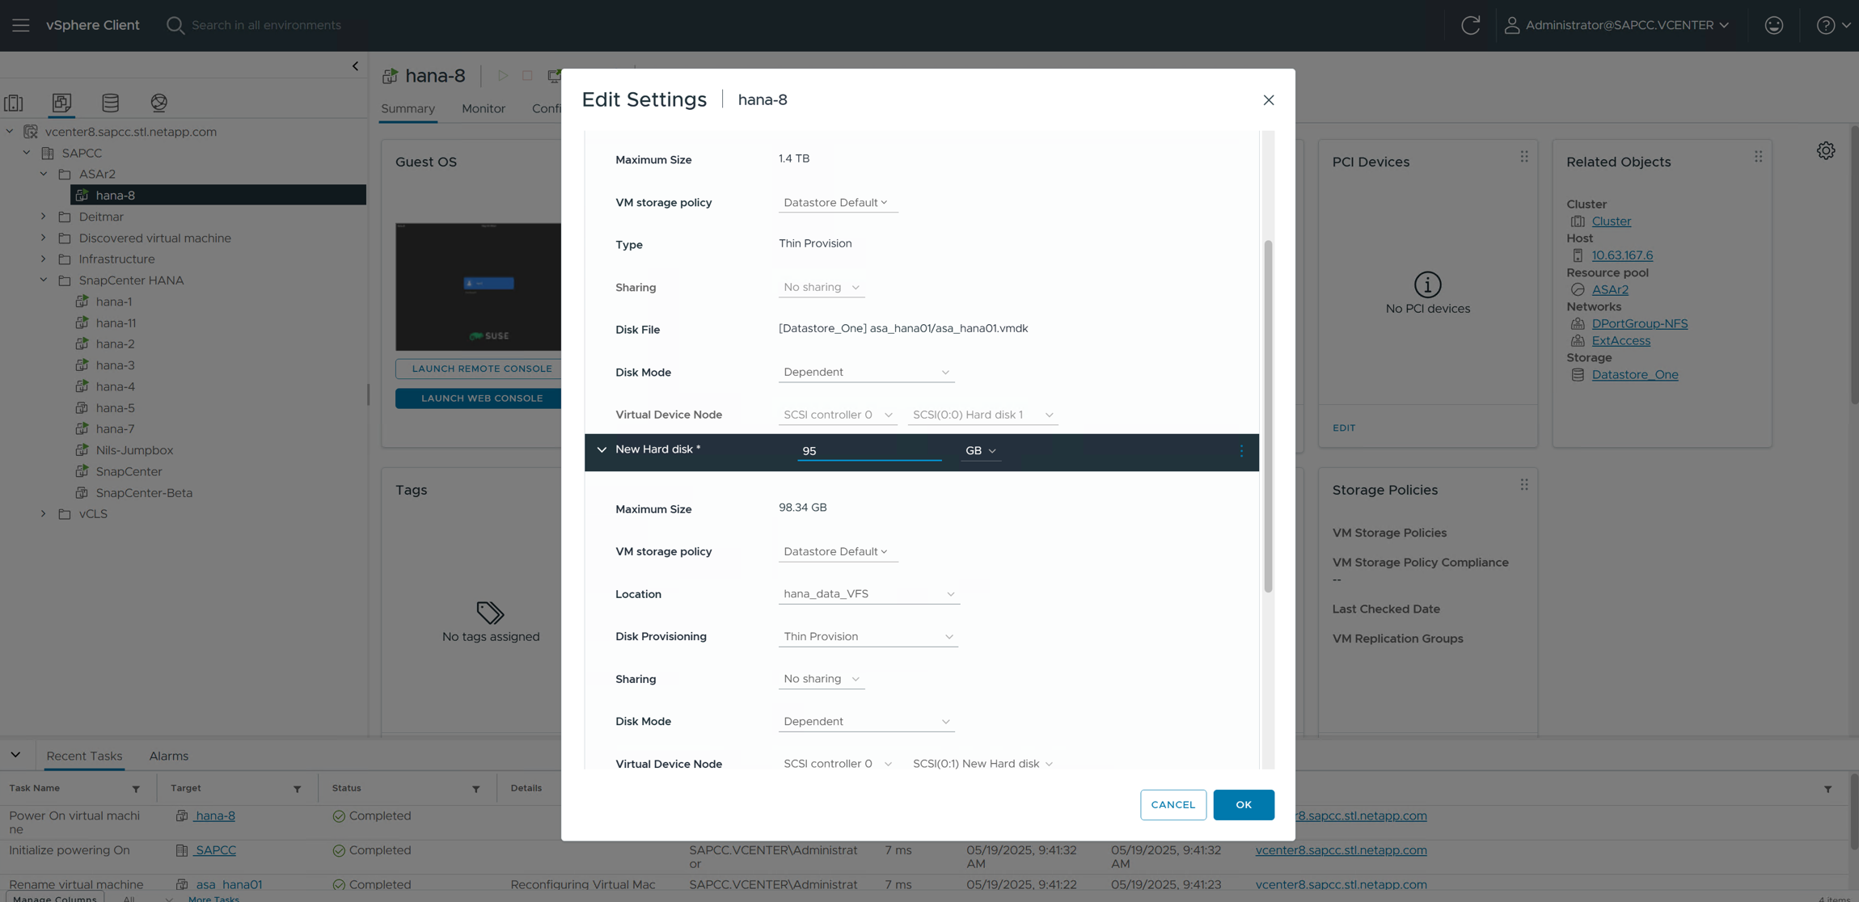Collapse the Recent Tasks bottom panel
The height and width of the screenshot is (902, 1859).
(x=15, y=756)
